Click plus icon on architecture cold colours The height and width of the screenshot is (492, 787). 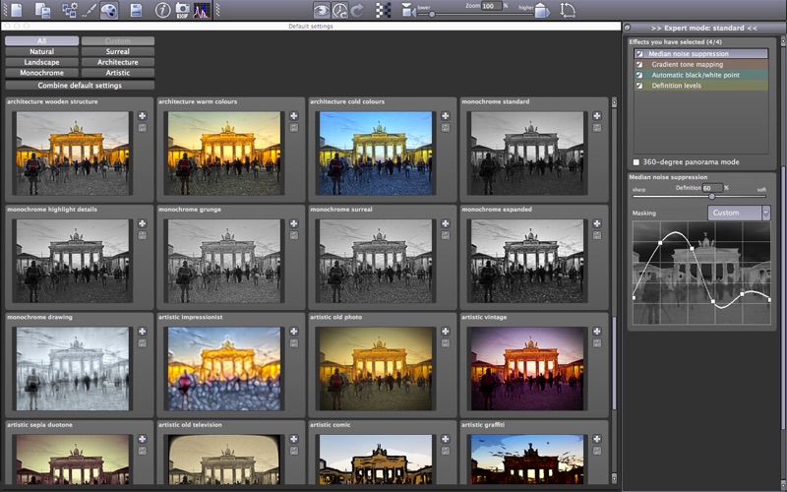[x=446, y=116]
